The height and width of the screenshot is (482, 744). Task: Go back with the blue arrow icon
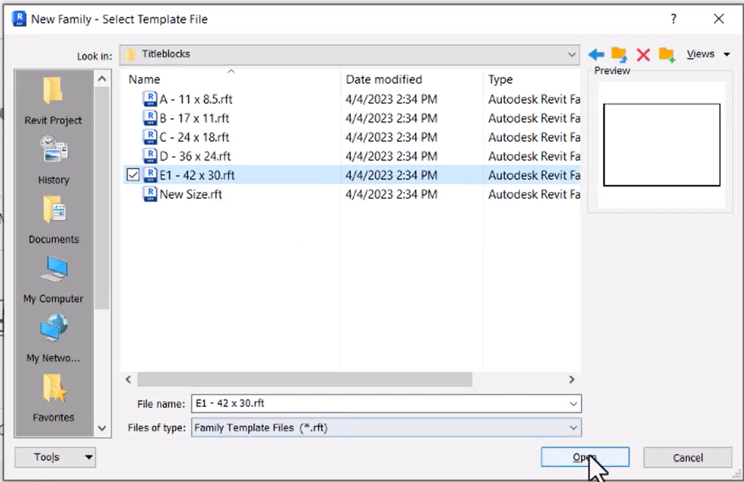pyautogui.click(x=596, y=55)
